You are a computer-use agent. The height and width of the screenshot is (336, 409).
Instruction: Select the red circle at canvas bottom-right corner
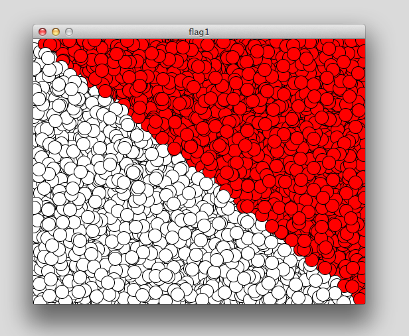[359, 298]
